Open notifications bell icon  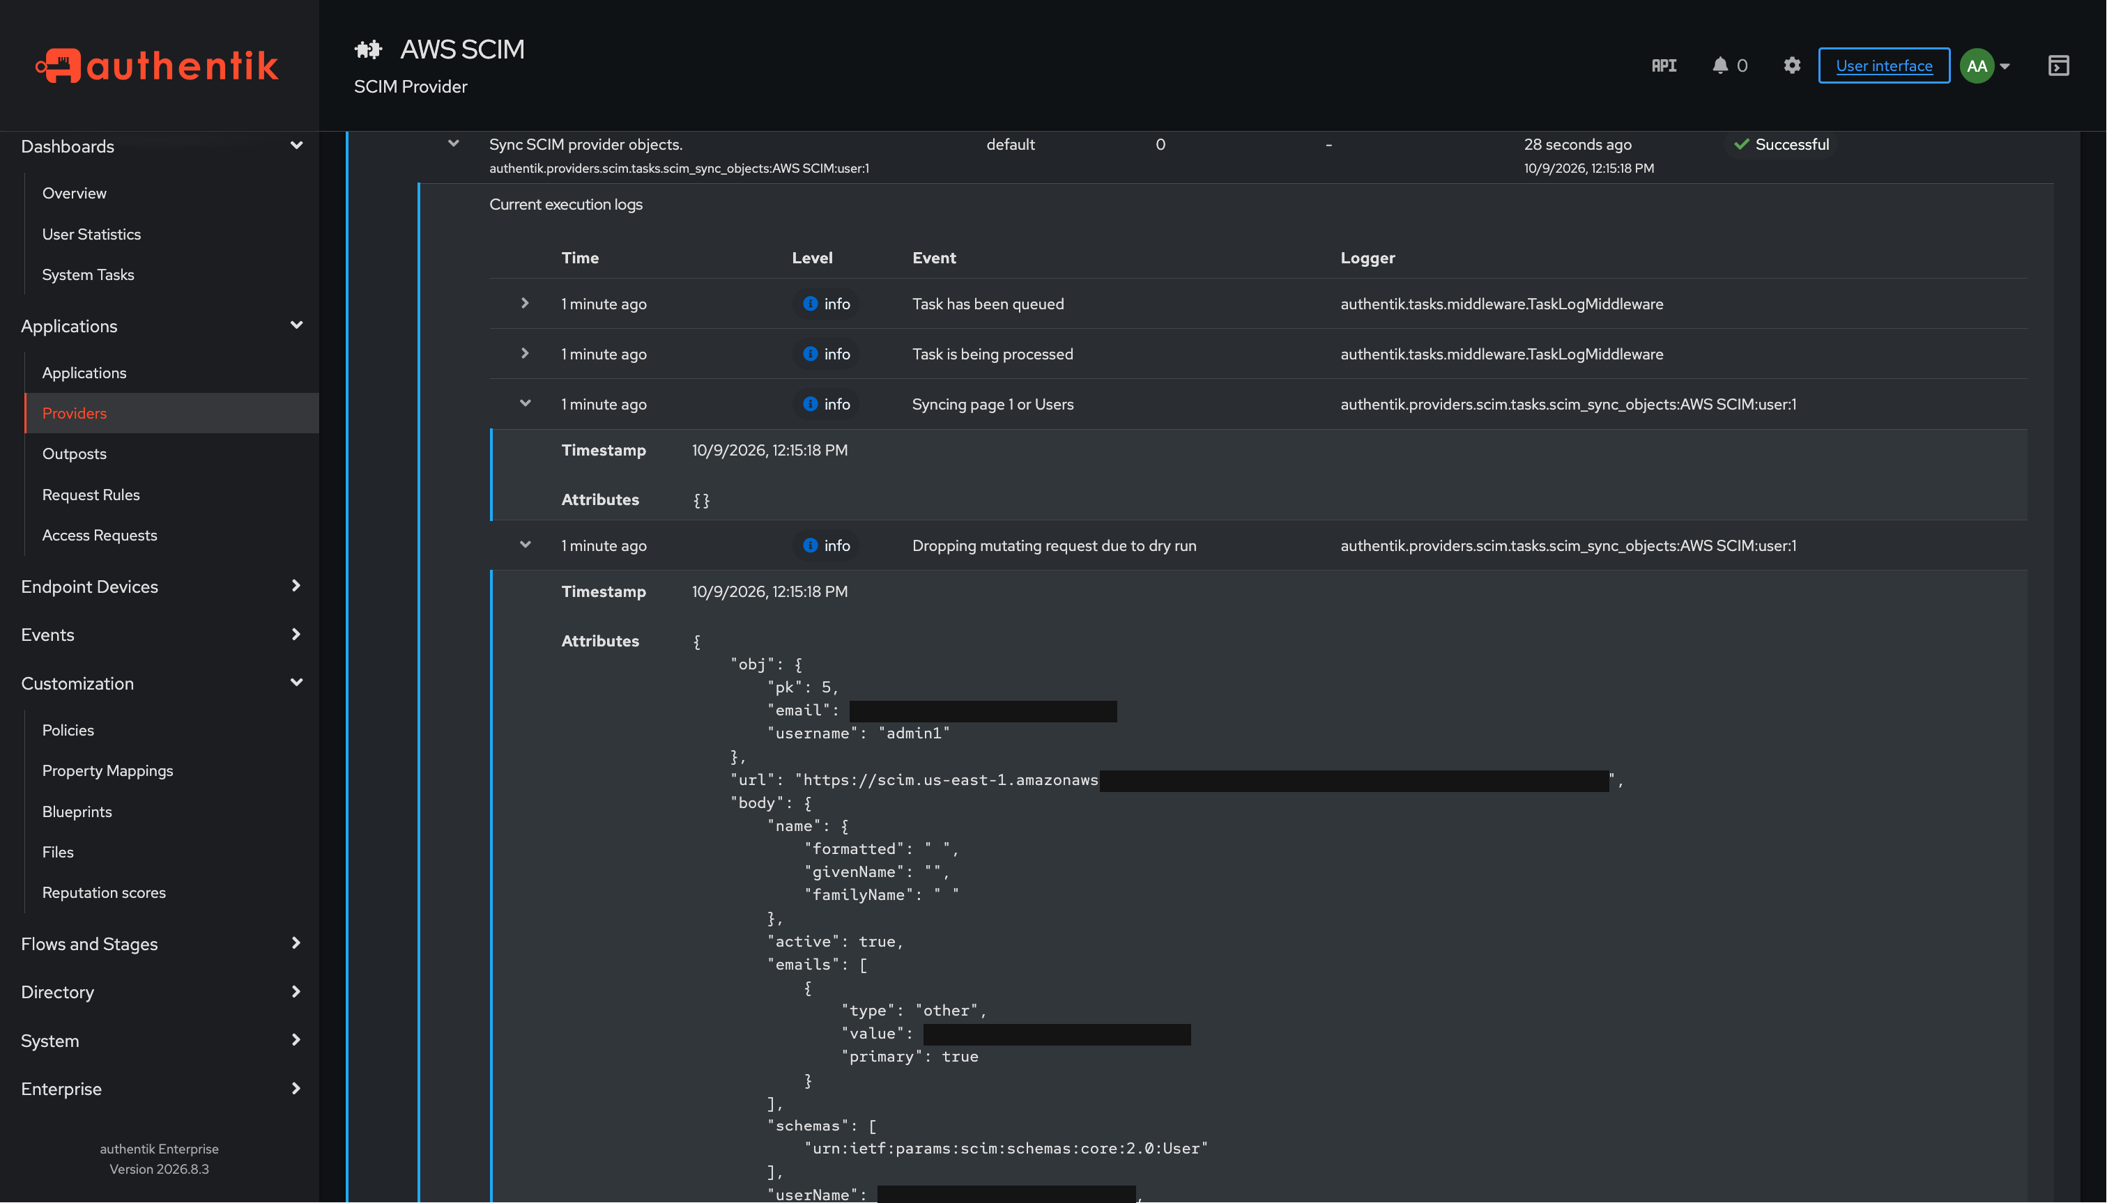coord(1719,65)
